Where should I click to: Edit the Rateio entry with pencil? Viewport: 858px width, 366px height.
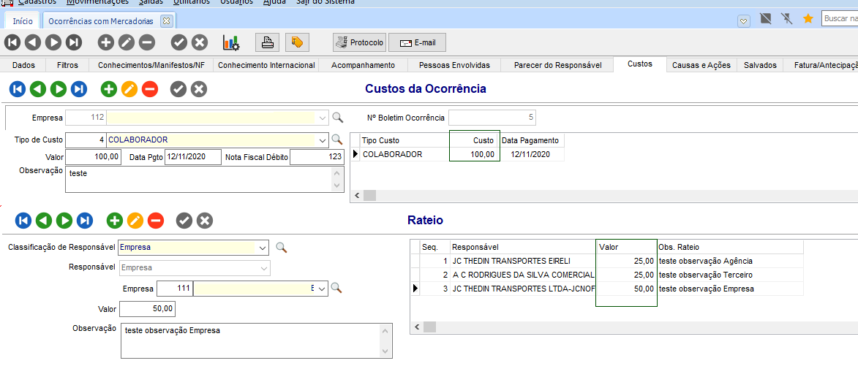coord(135,221)
